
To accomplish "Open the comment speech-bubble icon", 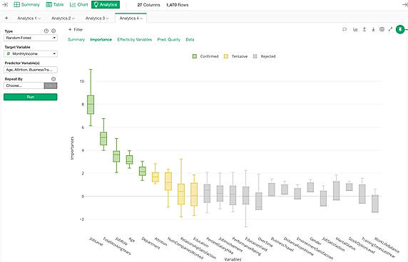I will [345, 29].
